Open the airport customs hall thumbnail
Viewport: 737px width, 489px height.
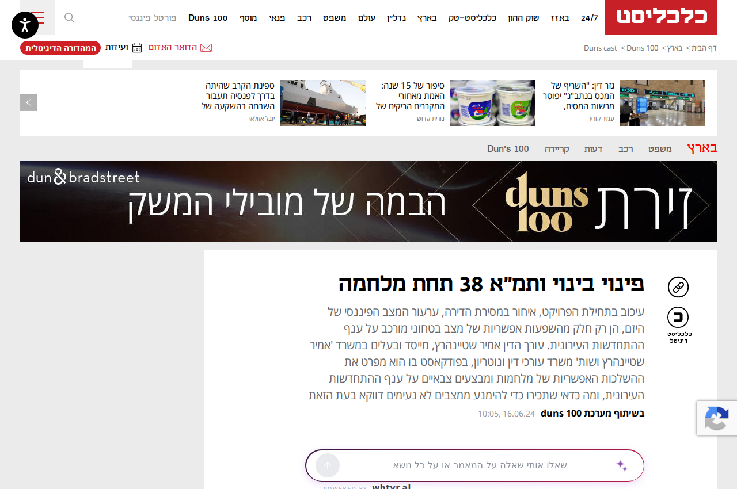(x=663, y=103)
